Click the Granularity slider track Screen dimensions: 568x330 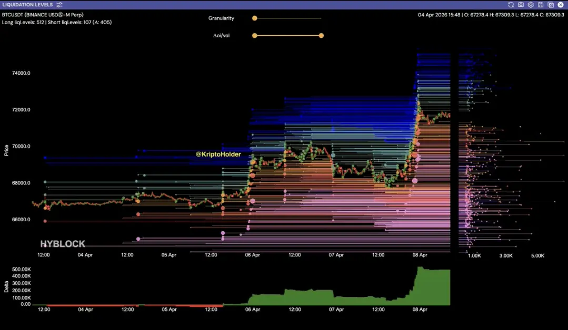pyautogui.click(x=288, y=18)
